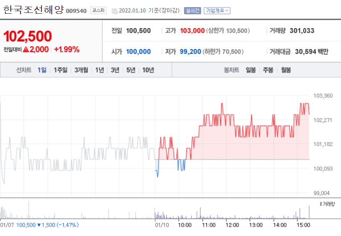Click the purple 거래량 legend marker

[x=321, y=204]
